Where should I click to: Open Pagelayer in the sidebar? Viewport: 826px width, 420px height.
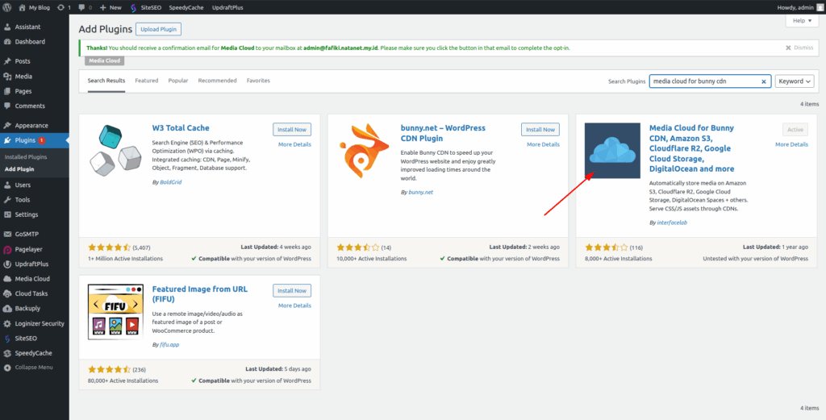click(29, 249)
